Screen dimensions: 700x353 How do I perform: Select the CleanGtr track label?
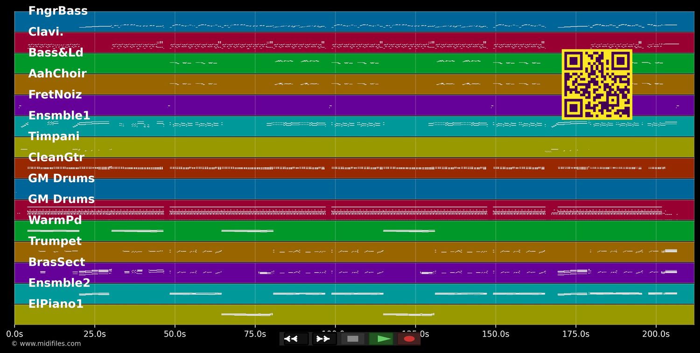(56, 157)
